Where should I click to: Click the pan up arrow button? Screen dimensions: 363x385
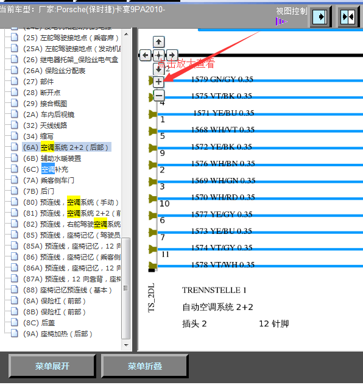point(158,42)
